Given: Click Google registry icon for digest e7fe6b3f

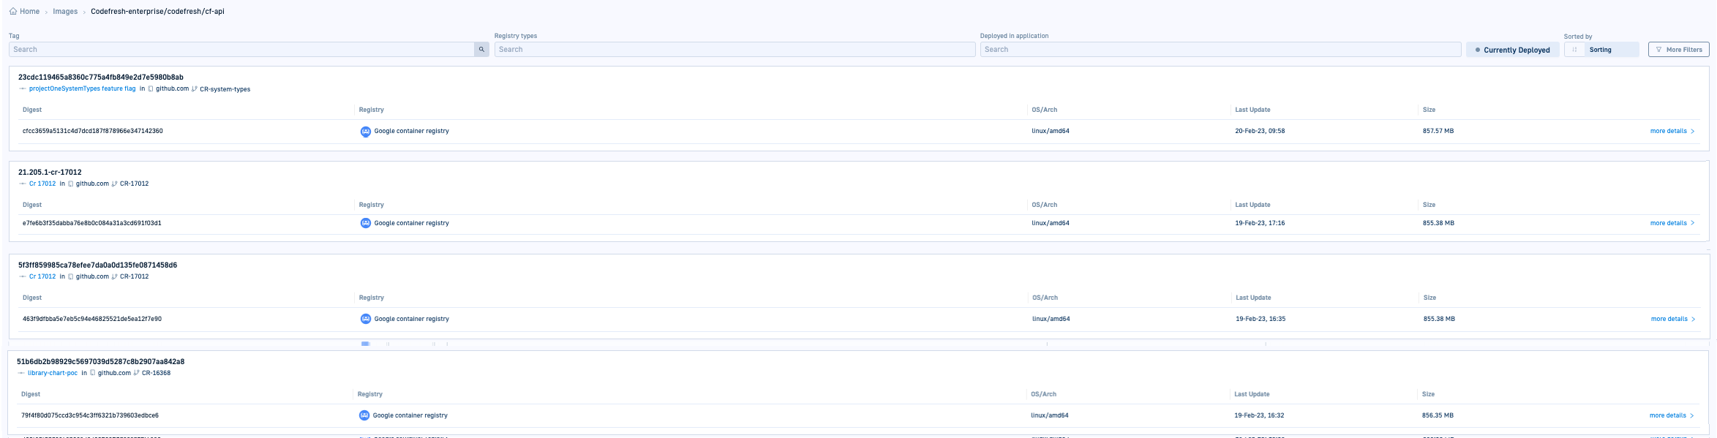Looking at the screenshot, I should point(366,223).
